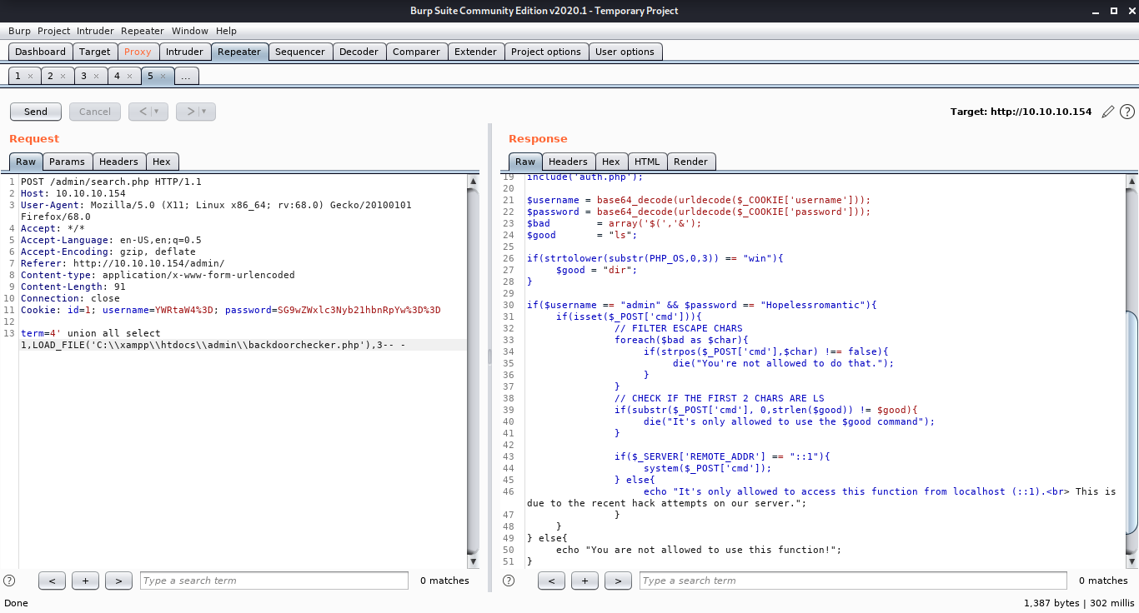Select Repeater tab 3
The width and height of the screenshot is (1139, 613).
pyautogui.click(x=83, y=76)
